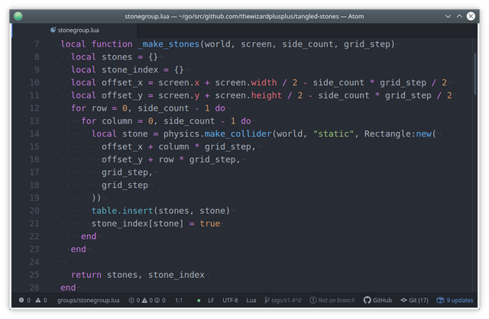Click the diagnostics counts in status bar

click(x=147, y=301)
